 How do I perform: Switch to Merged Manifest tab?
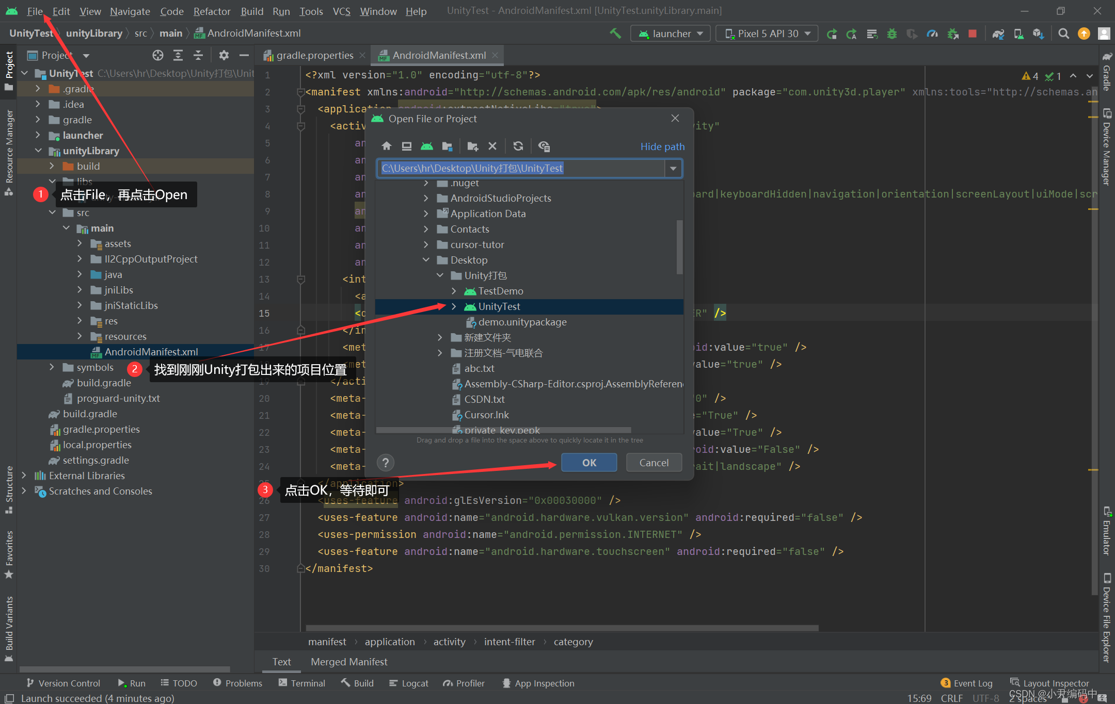pos(349,662)
